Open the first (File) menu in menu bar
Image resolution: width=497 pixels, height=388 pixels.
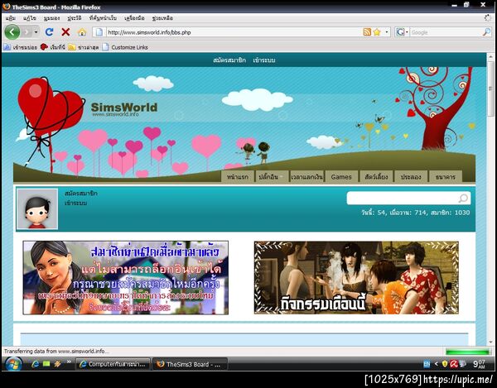click(x=11, y=18)
